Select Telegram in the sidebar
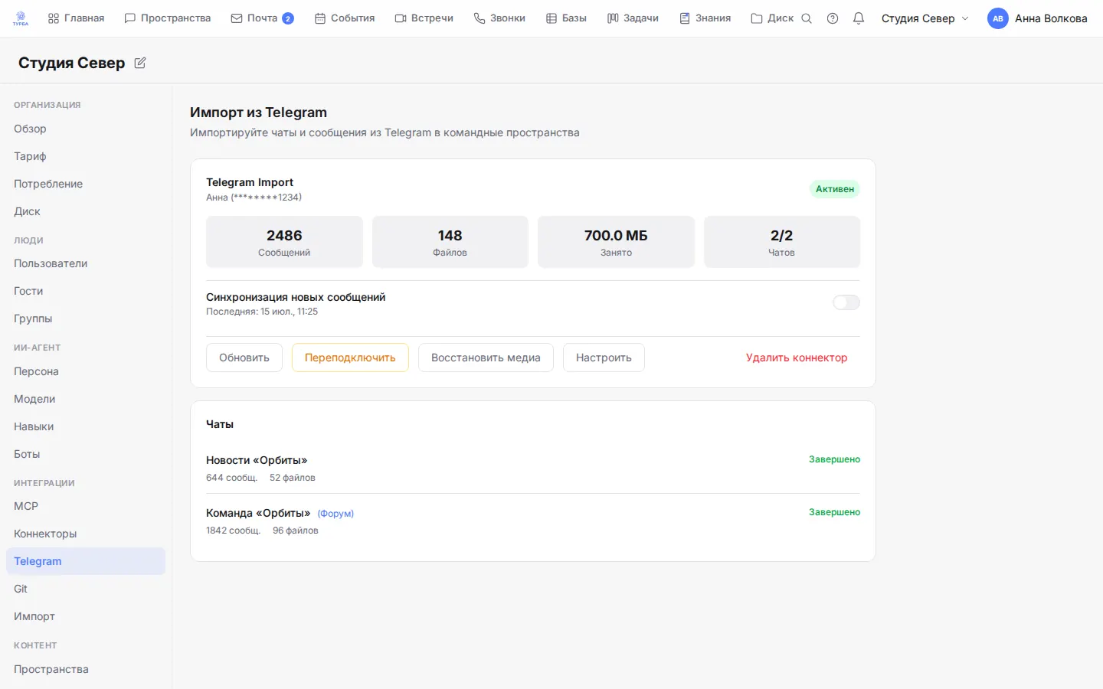 [86, 561]
